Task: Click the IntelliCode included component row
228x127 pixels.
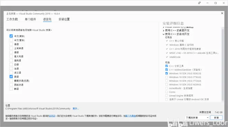Action: coord(175,57)
